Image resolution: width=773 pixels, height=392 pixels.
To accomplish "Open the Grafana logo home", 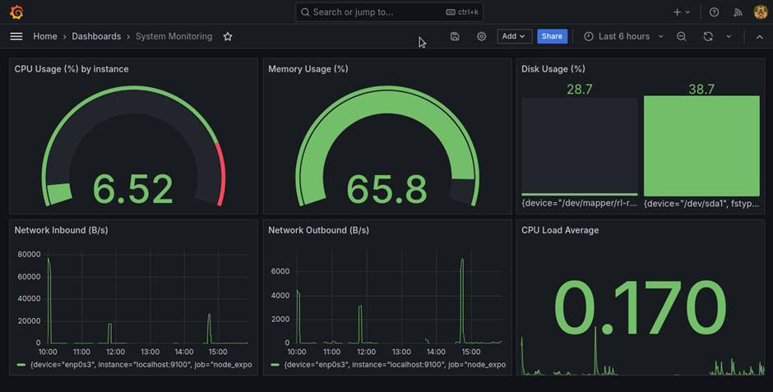I will (16, 12).
